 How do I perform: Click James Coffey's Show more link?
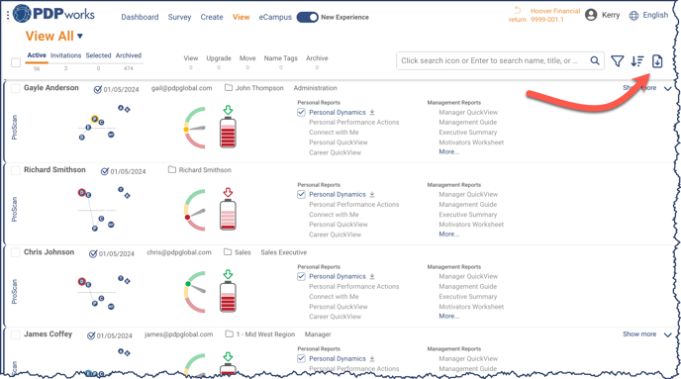pyautogui.click(x=639, y=333)
